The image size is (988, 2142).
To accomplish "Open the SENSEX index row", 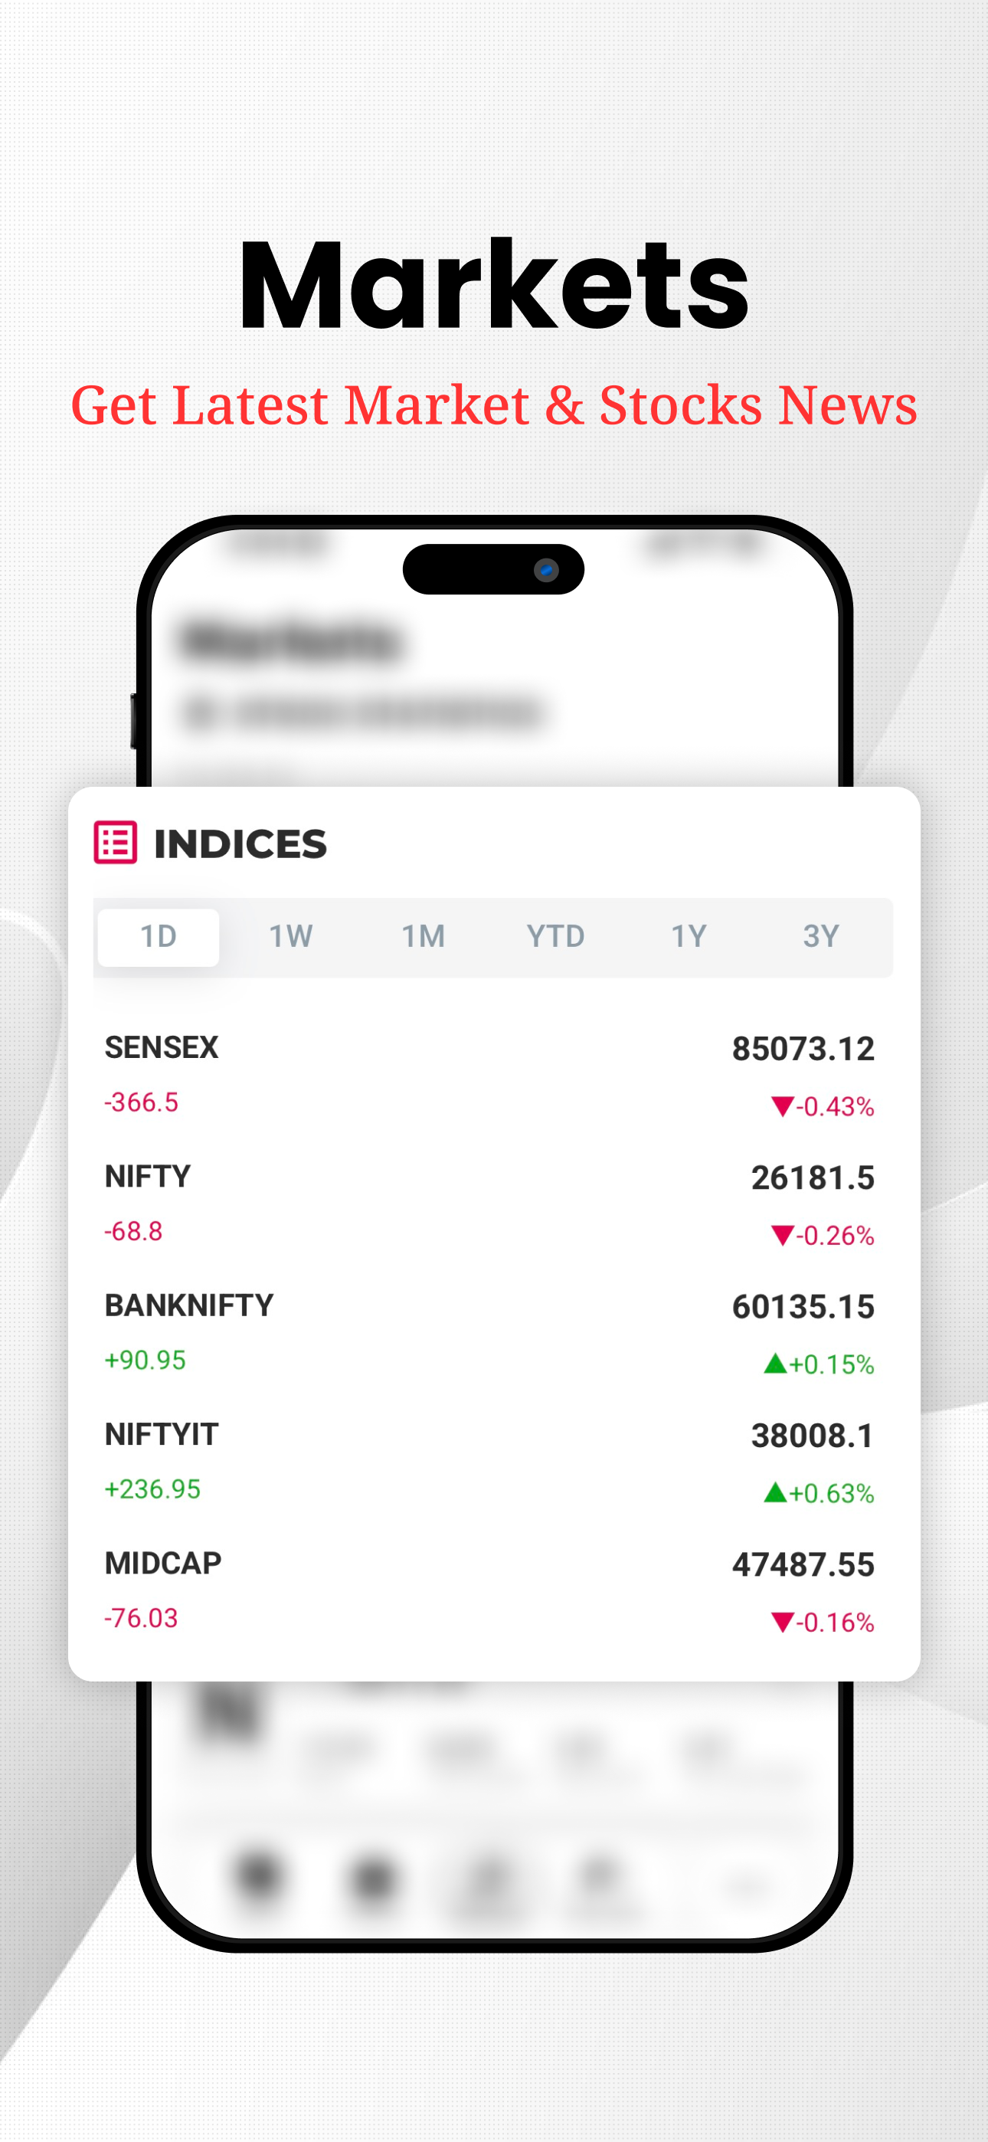I will coord(490,1075).
